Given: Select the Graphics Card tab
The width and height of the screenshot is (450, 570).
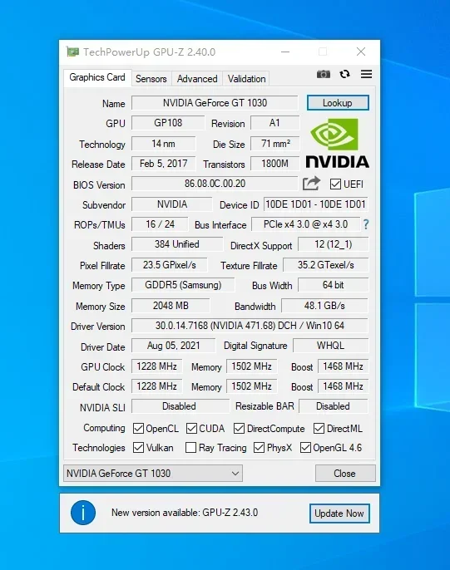Looking at the screenshot, I should click(97, 77).
